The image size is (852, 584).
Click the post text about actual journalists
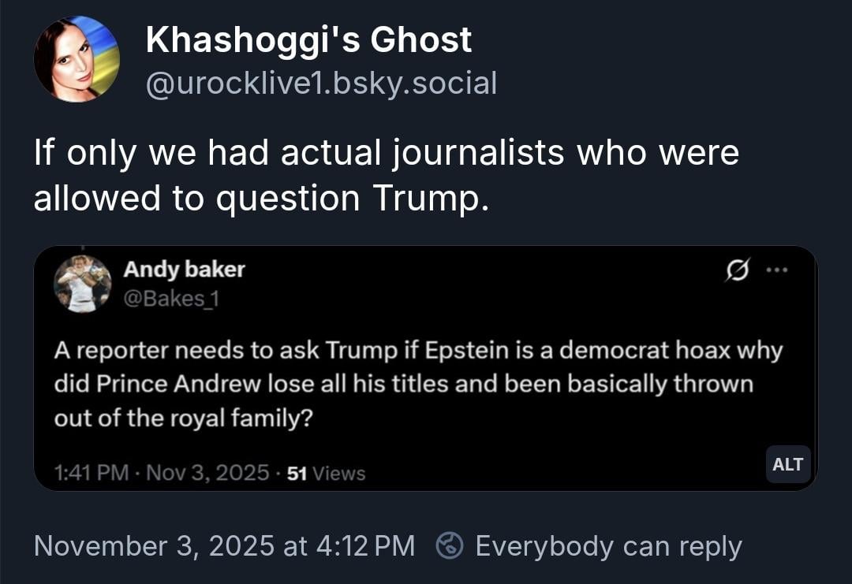386,175
